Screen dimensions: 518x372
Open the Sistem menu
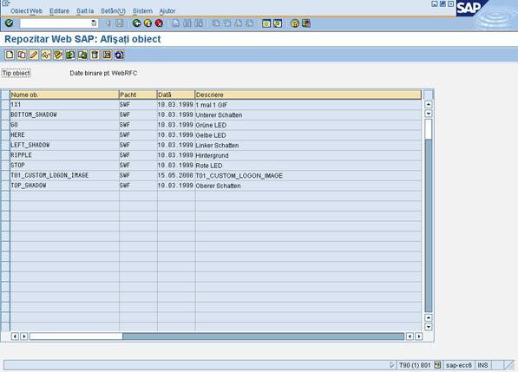(142, 11)
